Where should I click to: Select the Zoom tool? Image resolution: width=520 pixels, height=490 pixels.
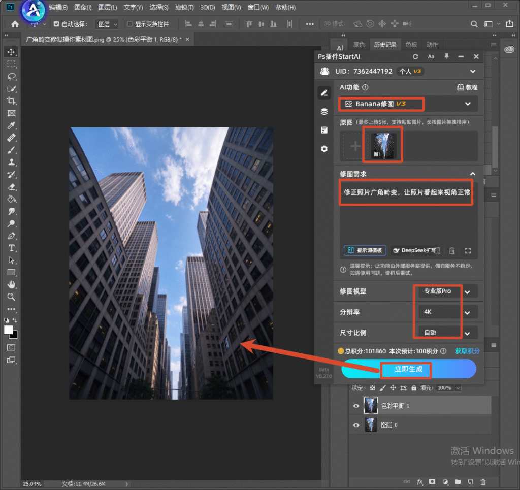[11, 297]
